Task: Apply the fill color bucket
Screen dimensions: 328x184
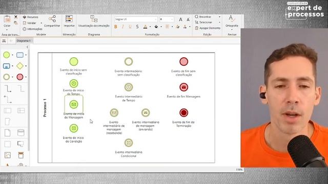Action: (x=156, y=27)
